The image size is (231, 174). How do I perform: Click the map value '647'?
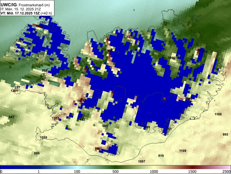click(11, 117)
